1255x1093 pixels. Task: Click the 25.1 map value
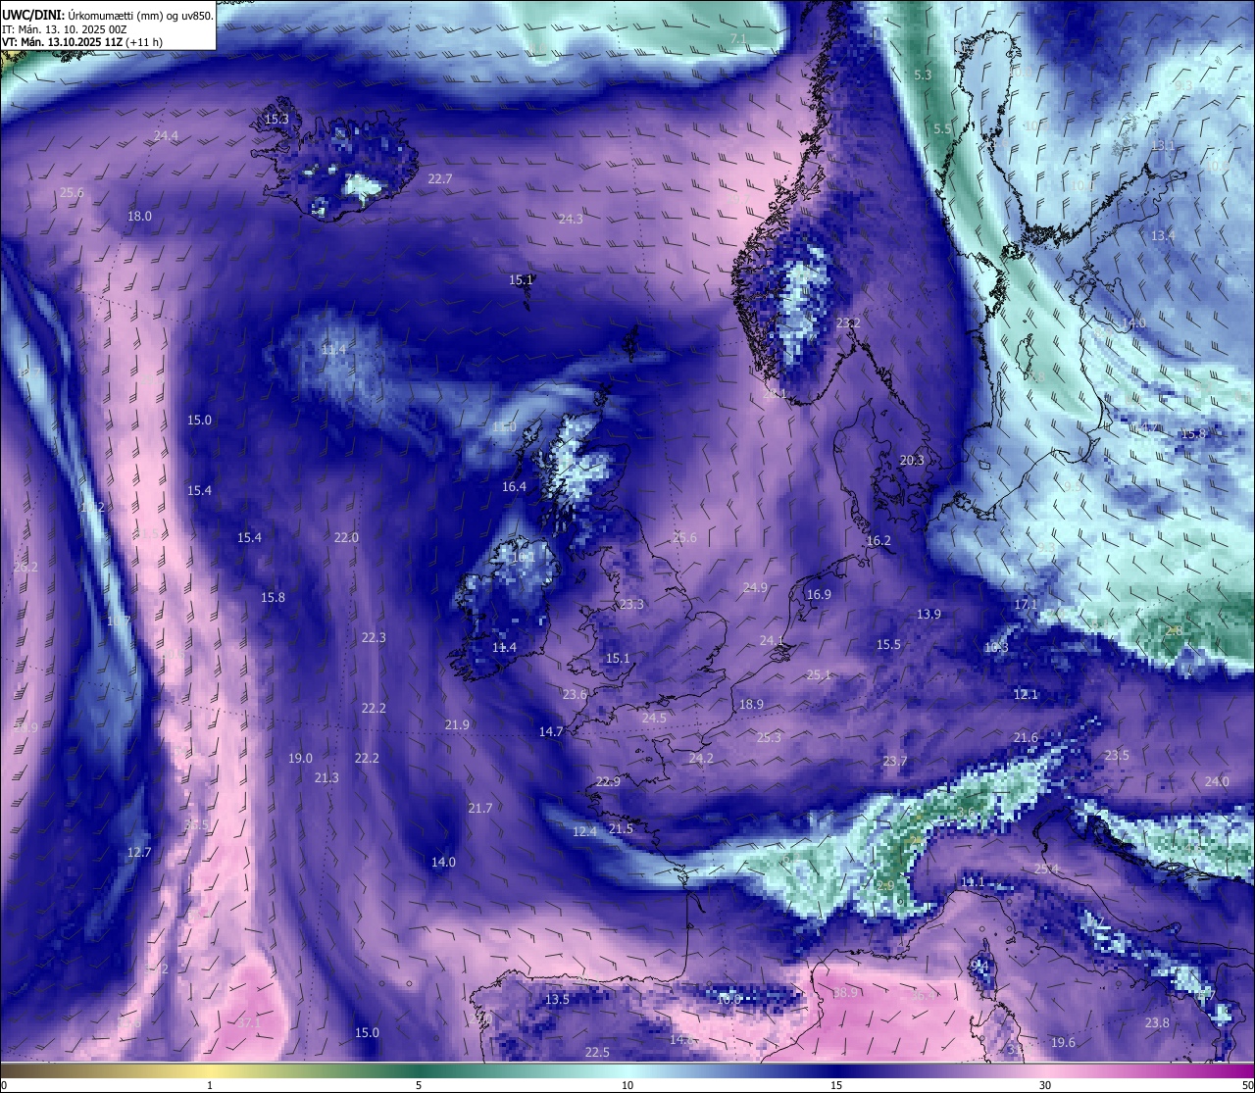[819, 674]
